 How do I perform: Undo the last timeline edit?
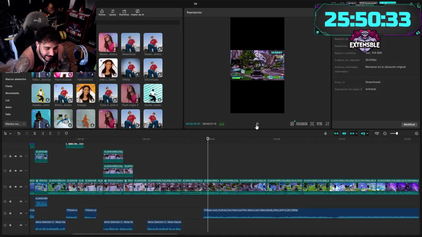tap(19, 133)
